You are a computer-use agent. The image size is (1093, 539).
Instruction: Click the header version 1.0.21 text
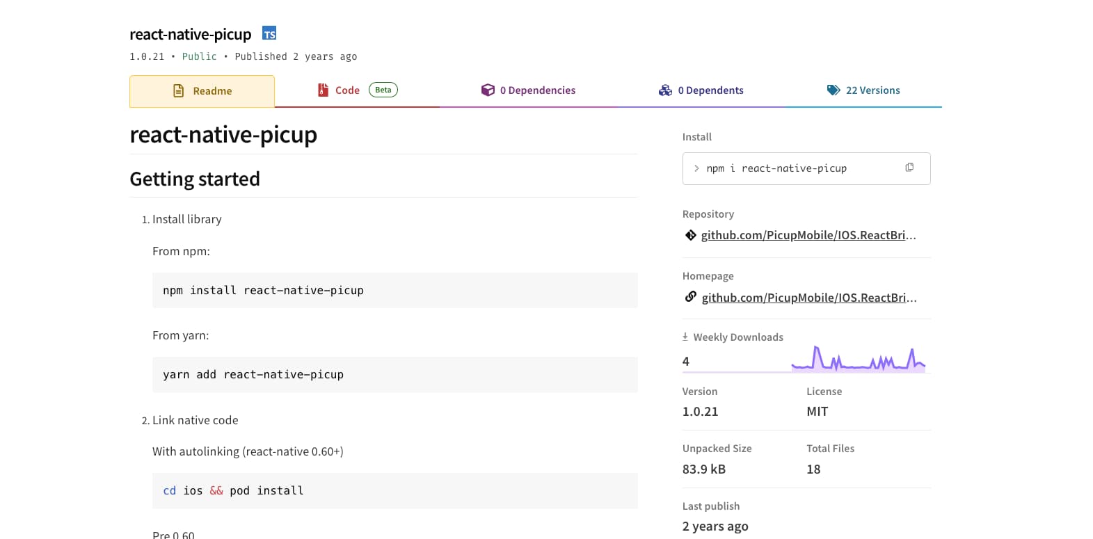147,56
